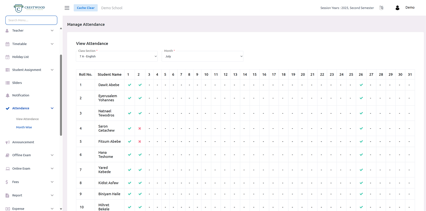Click Dawit Abebe's day 26 present checkmark

coord(361,85)
